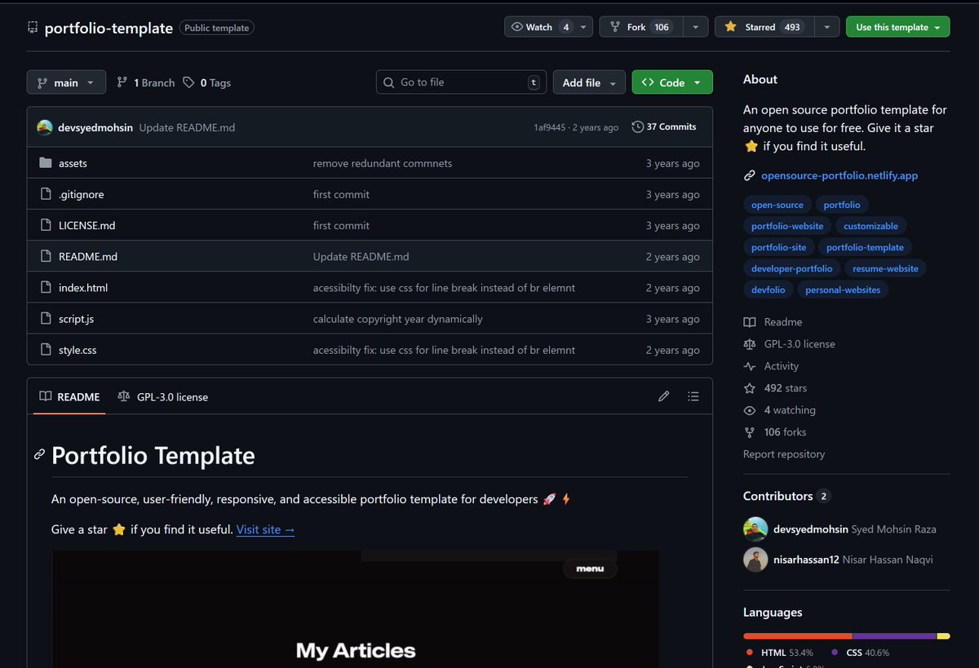Click the 'remove redundant commnets' commit message
Image resolution: width=979 pixels, height=668 pixels.
(x=383, y=163)
